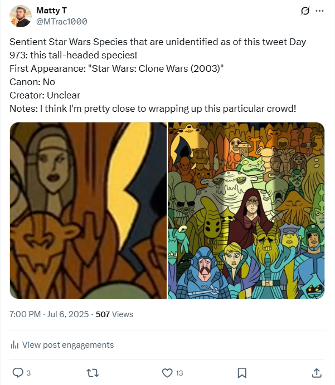Screen dimensions: 335x385
Task: Open the @MTrac1000 handle link
Action: [61, 22]
